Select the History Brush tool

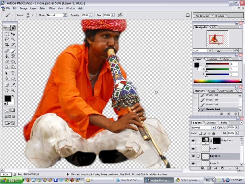(13, 56)
